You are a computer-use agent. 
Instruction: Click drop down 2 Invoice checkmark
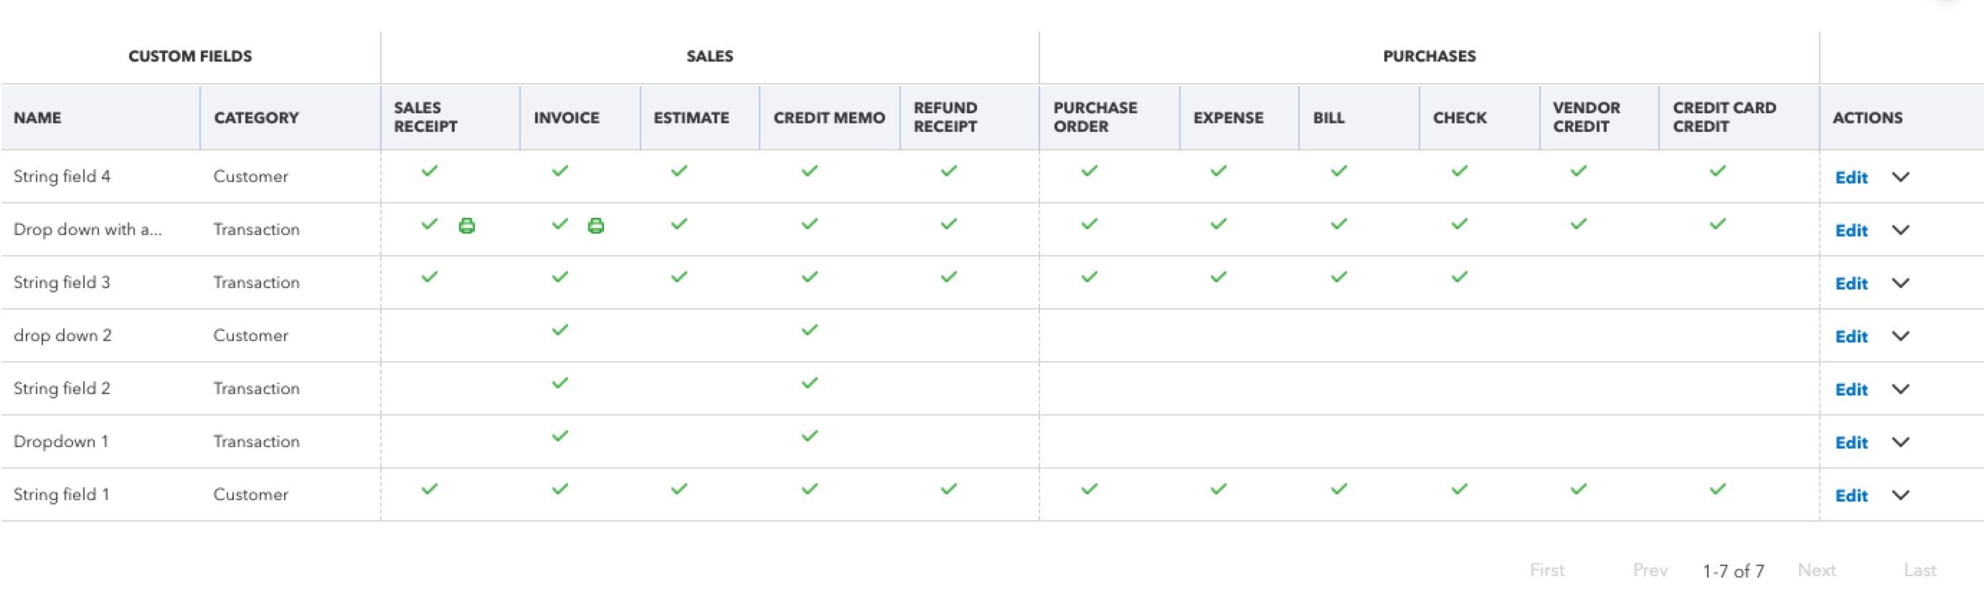560,330
